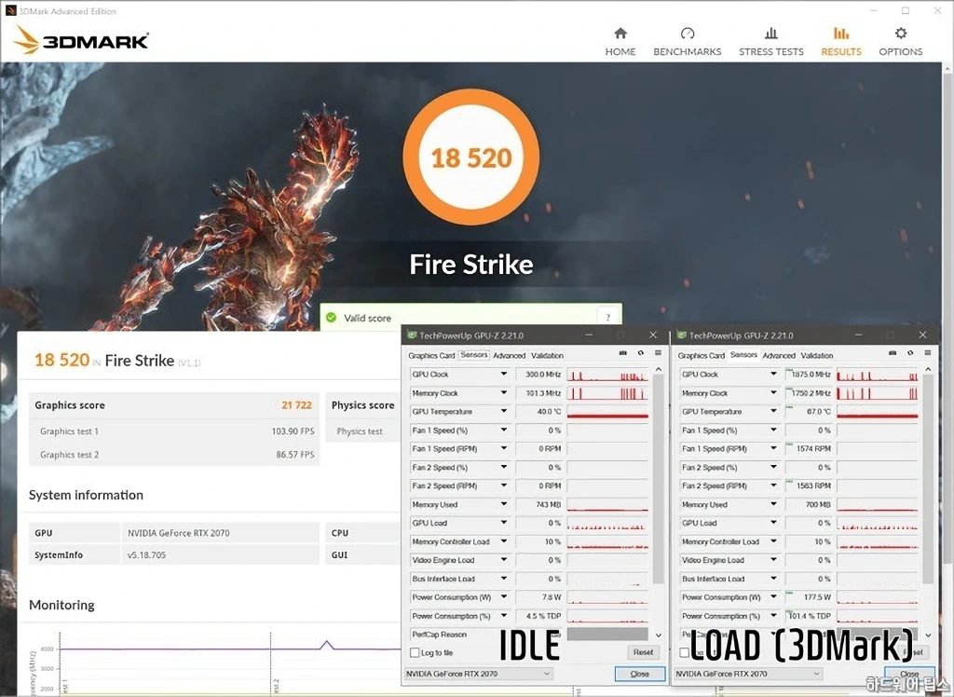
Task: Refresh sensors in idle GPU-Z window
Action: [x=641, y=353]
